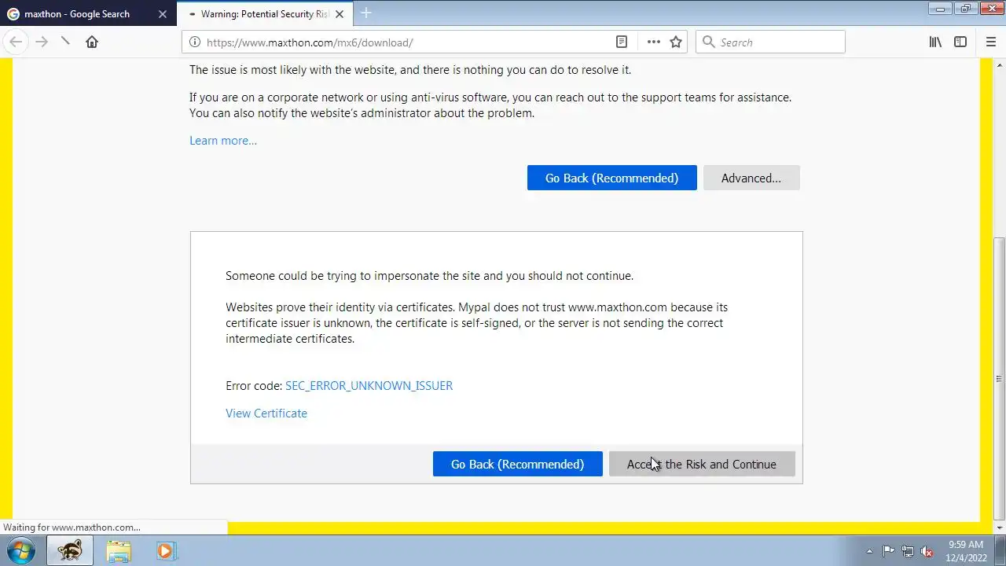Viewport: 1006px width, 566px height.
Task: Click Accept the Risk and Continue button
Action: click(x=702, y=464)
